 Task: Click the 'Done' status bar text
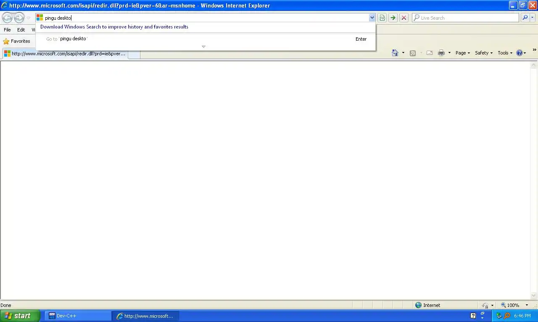pyautogui.click(x=6, y=305)
